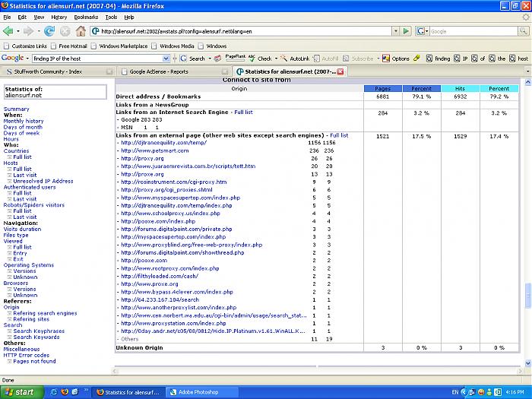Open Robots/Spiders visitors link
Viewport: 532px width, 399px height.
(34, 205)
